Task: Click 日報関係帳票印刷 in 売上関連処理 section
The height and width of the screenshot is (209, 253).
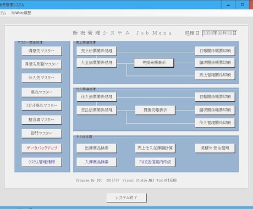Action: point(215,51)
